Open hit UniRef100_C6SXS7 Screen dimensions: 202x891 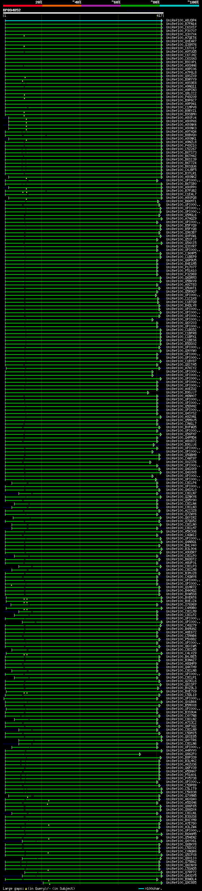point(181,27)
